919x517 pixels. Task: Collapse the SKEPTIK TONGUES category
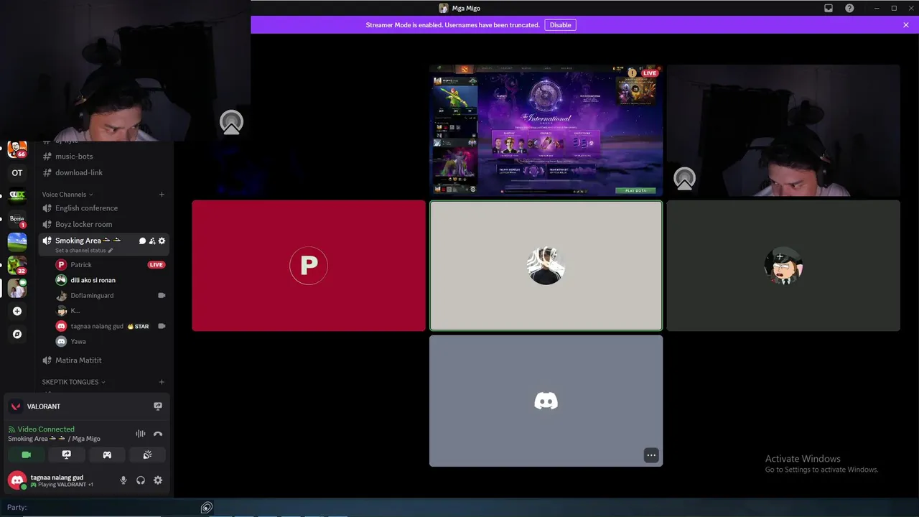(x=73, y=382)
